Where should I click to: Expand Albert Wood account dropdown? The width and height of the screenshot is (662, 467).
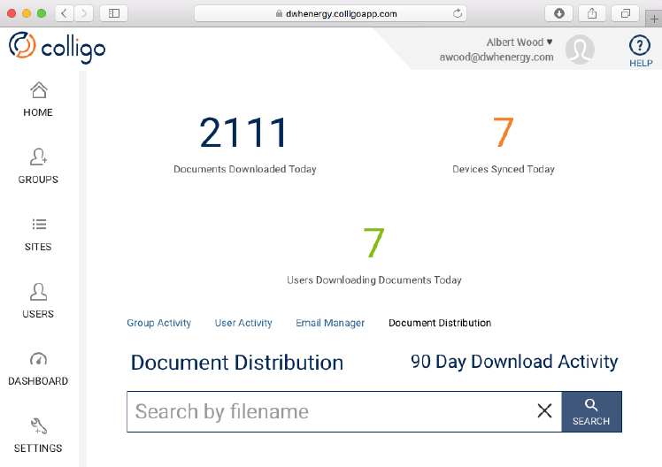[x=520, y=42]
